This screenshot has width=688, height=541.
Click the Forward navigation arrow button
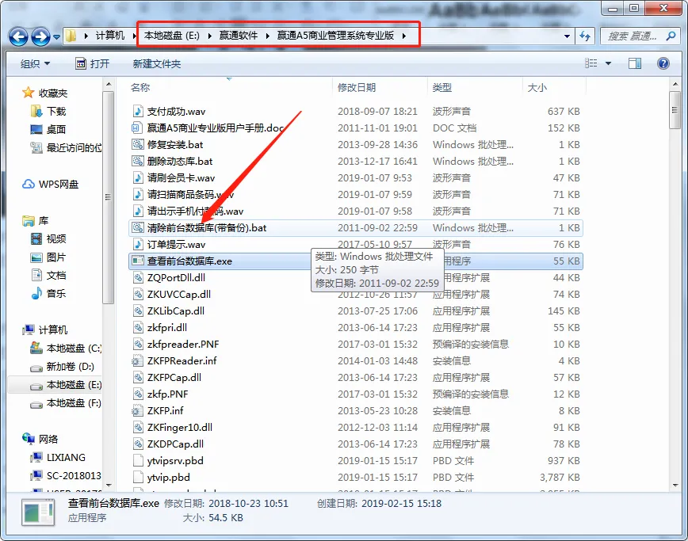(x=40, y=36)
